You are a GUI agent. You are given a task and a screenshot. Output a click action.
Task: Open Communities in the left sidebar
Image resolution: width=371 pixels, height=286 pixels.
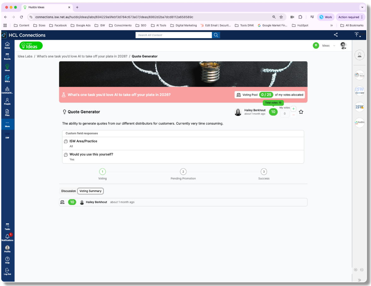click(x=7, y=90)
